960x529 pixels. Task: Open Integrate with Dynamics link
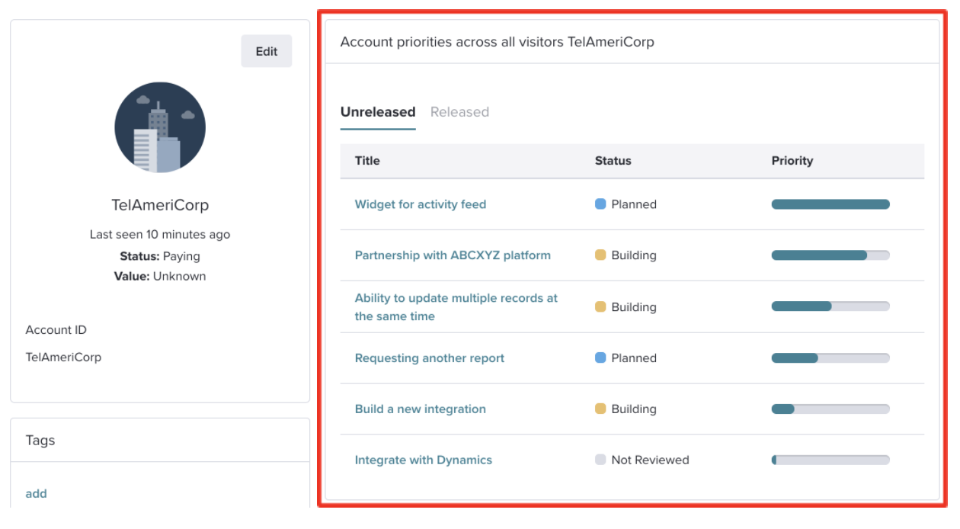click(424, 460)
